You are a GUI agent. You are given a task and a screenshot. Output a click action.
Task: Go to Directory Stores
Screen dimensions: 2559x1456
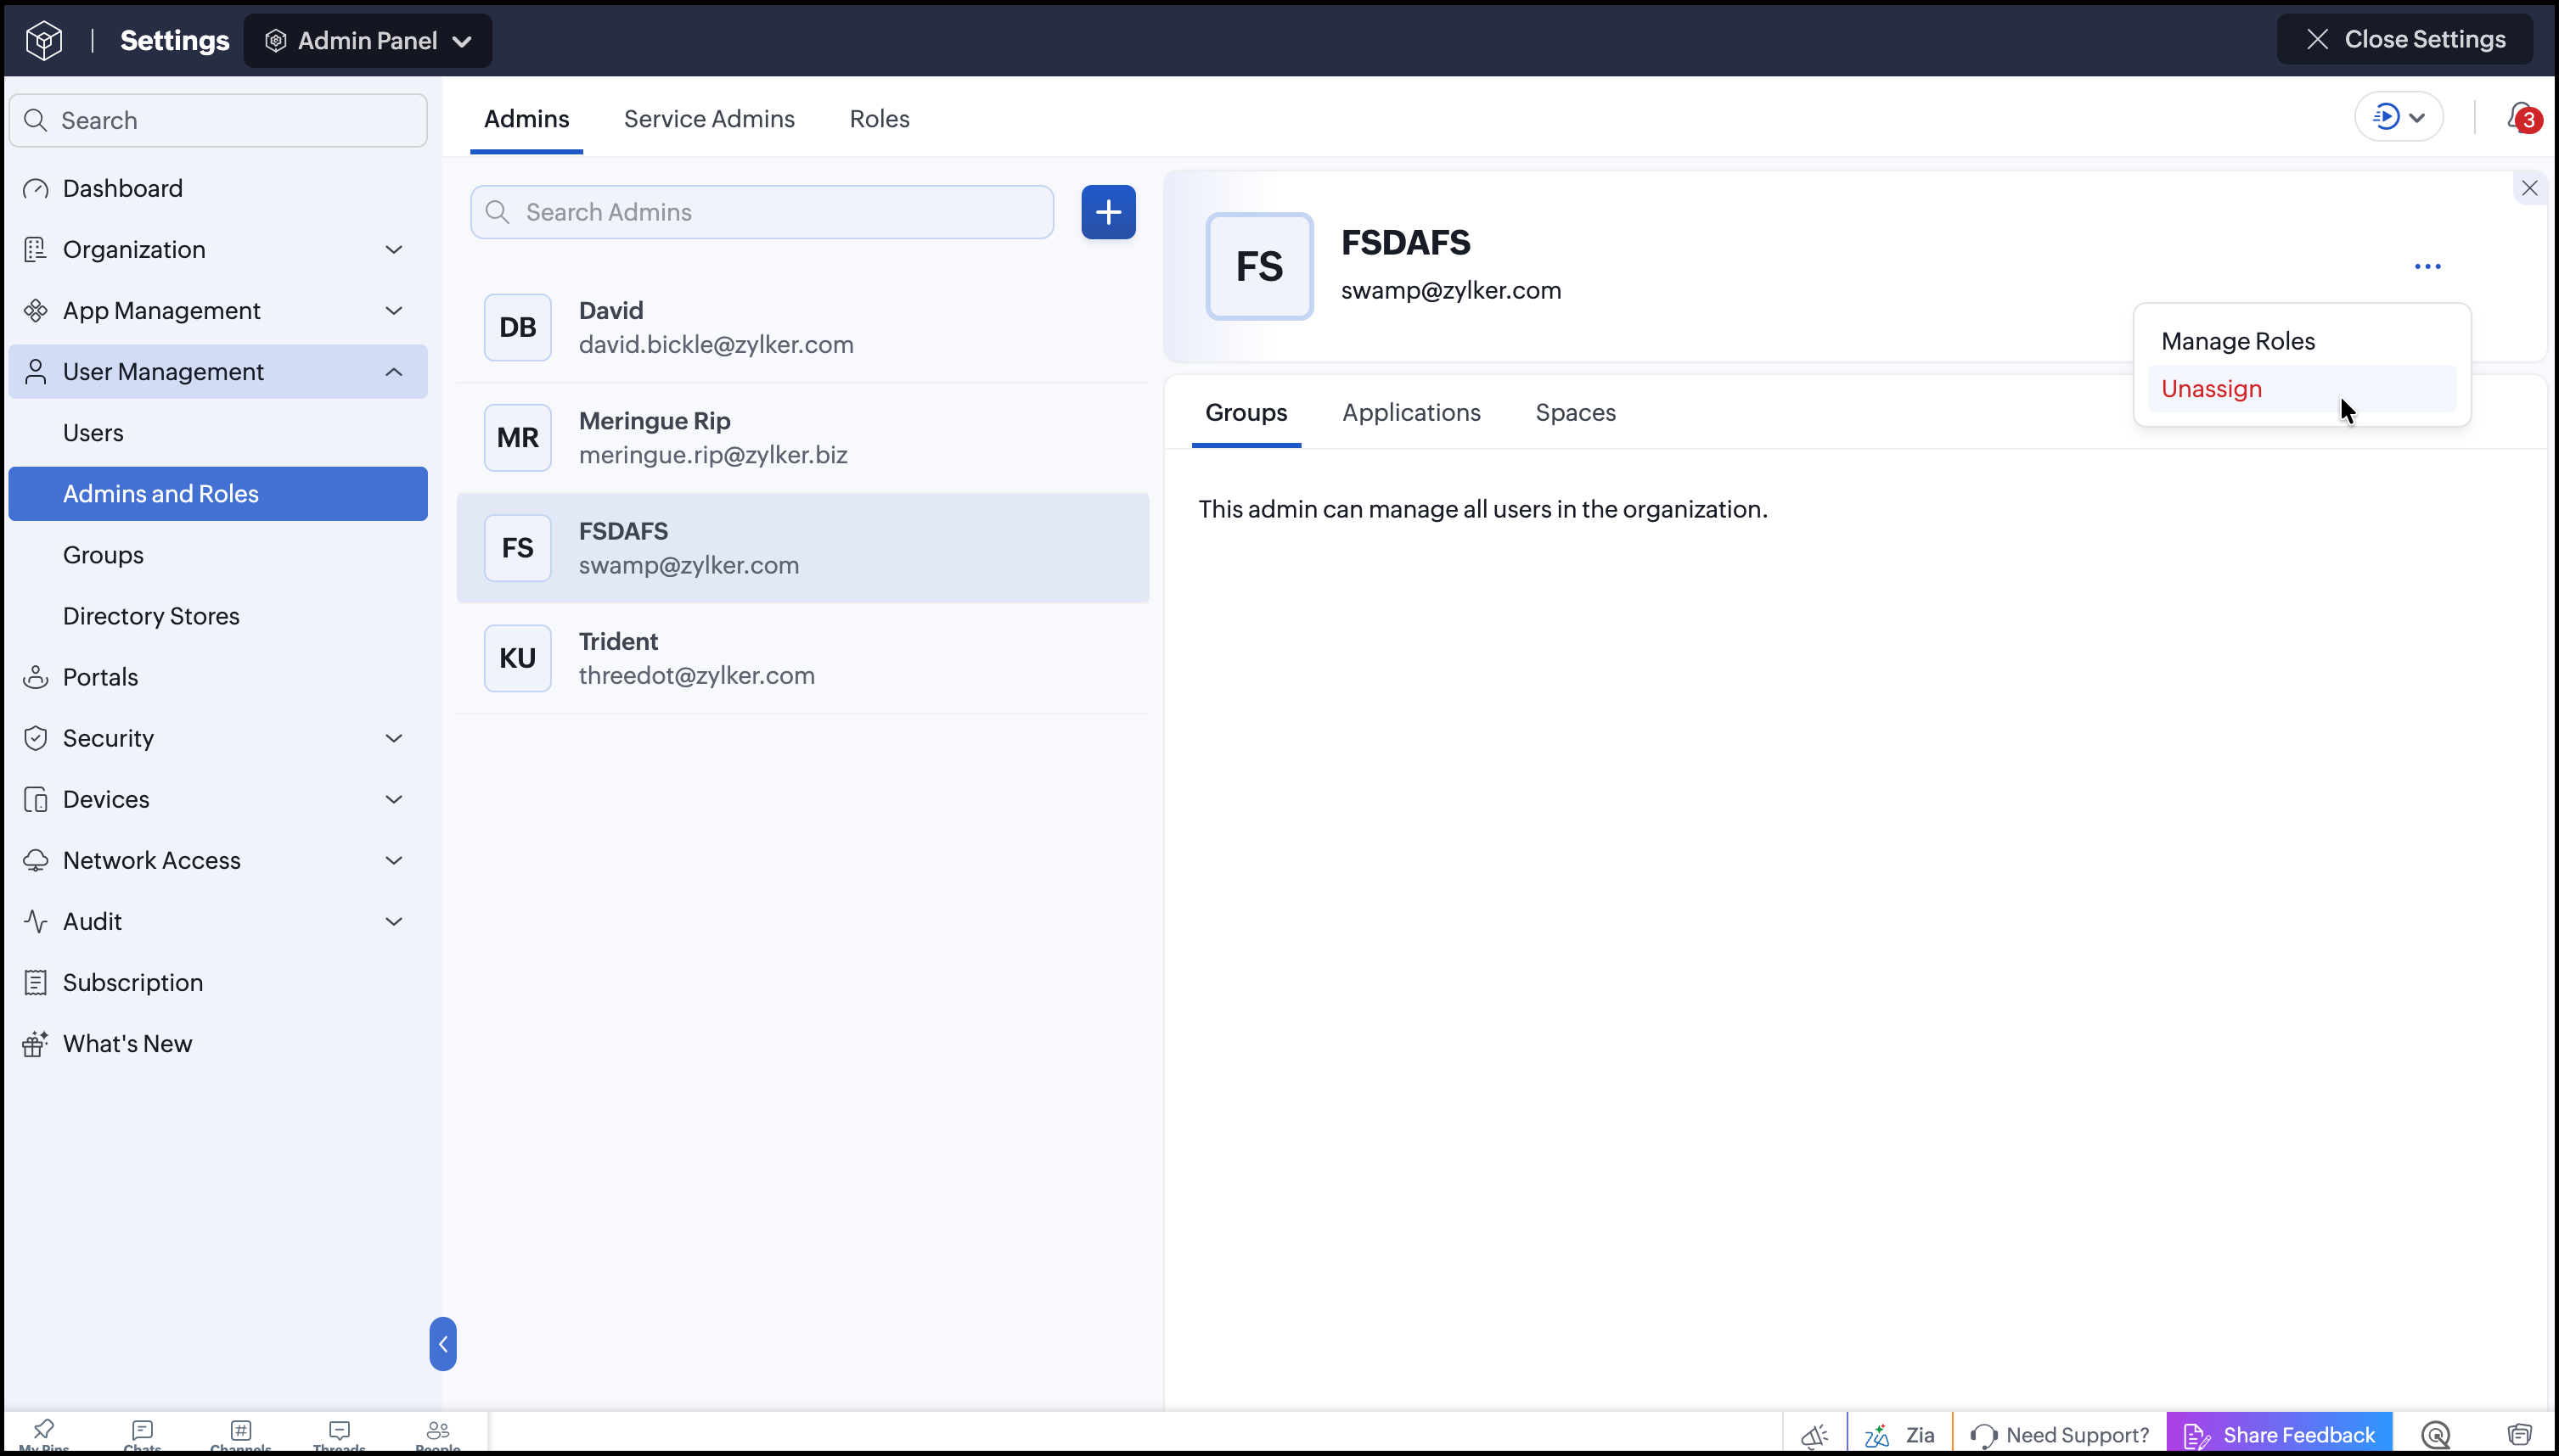point(218,615)
